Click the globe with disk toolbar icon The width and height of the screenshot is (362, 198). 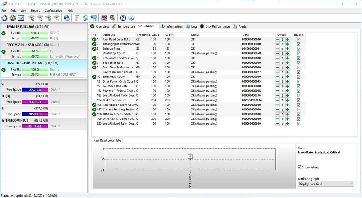point(67,18)
